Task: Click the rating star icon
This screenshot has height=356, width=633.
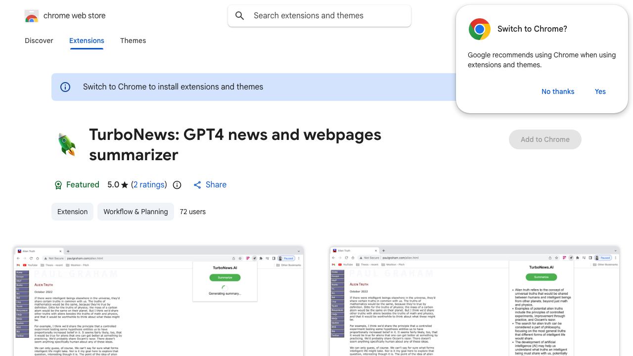Action: (125, 185)
